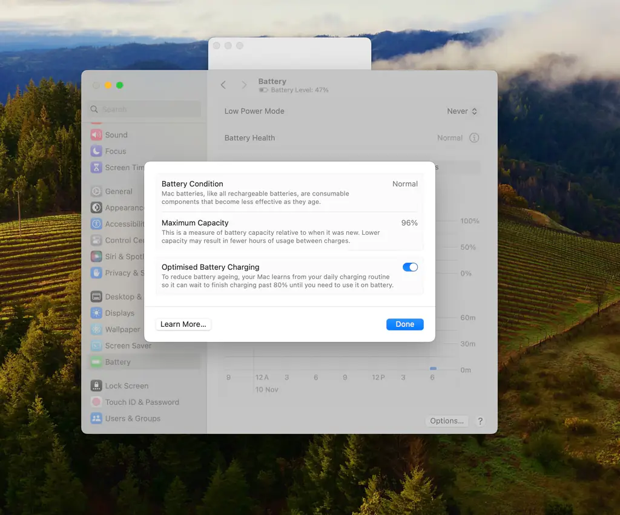
Task: Select Battery in the sidebar
Action: pyautogui.click(x=117, y=362)
